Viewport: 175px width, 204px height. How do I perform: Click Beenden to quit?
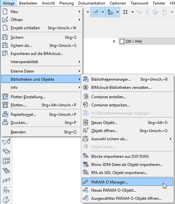(x=42, y=132)
